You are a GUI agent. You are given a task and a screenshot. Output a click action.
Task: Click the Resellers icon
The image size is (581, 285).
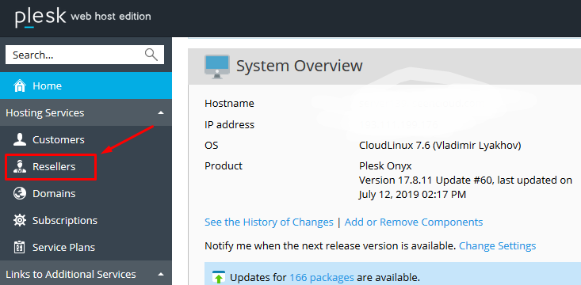point(19,166)
